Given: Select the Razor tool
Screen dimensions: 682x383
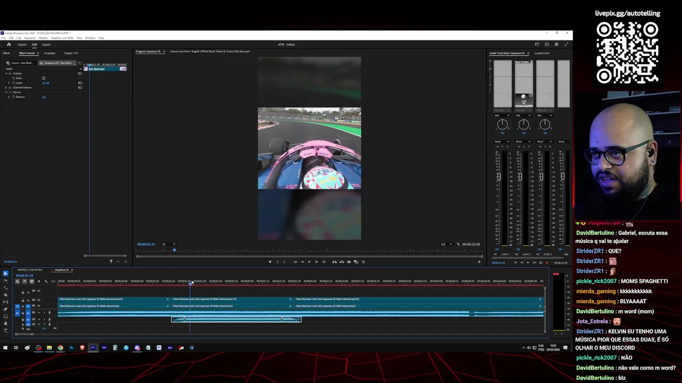Looking at the screenshot, I should pyautogui.click(x=5, y=295).
